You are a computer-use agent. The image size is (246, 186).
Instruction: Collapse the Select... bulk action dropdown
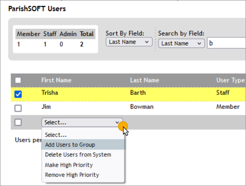pyautogui.click(x=82, y=122)
